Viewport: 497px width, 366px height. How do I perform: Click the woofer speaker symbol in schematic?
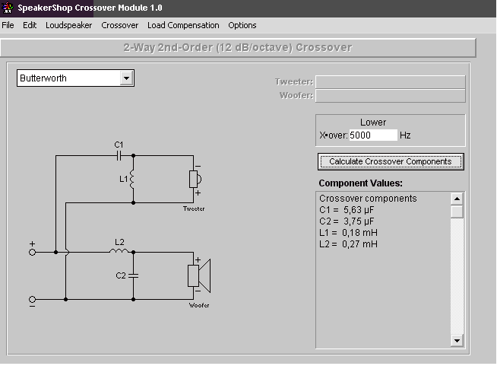tap(199, 276)
